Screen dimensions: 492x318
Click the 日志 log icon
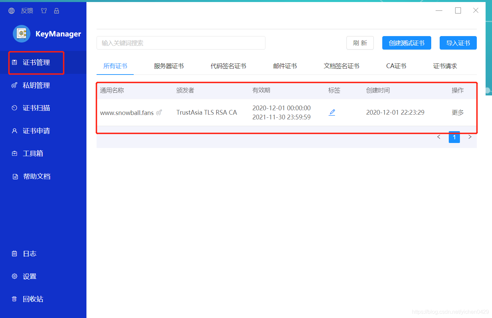15,254
